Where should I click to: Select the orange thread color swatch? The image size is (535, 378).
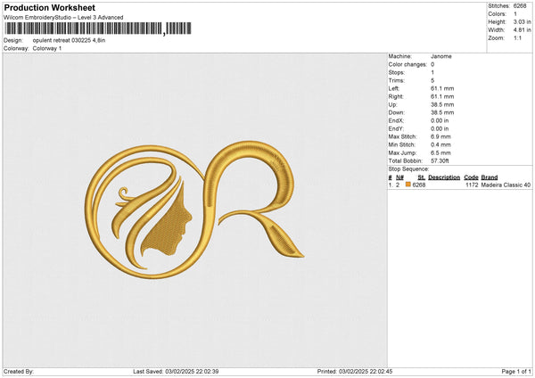(x=408, y=185)
